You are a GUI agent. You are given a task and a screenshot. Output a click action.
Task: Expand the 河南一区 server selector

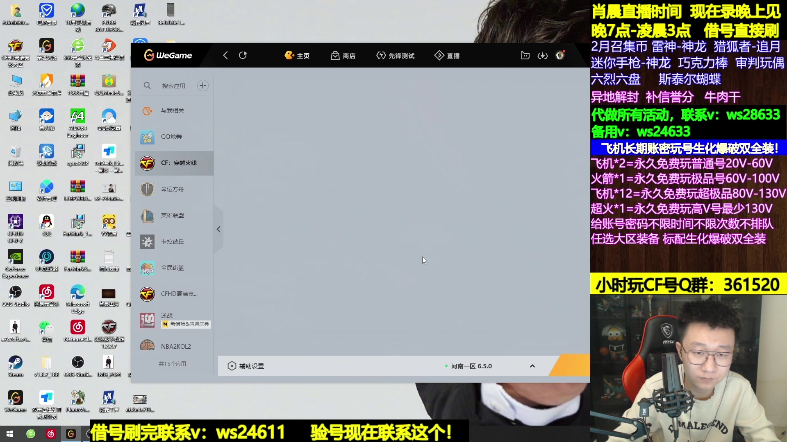[532, 366]
